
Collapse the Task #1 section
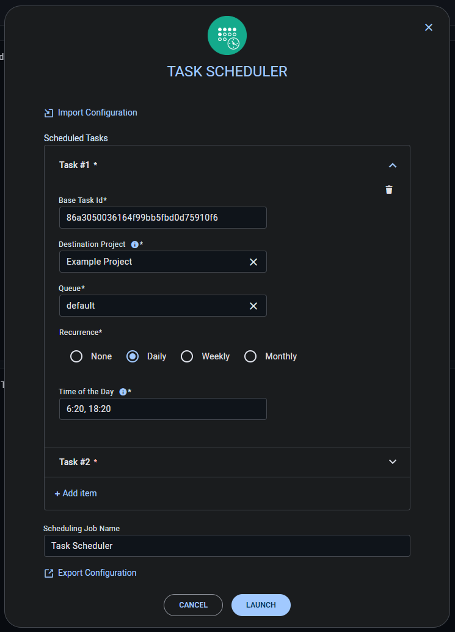(392, 165)
